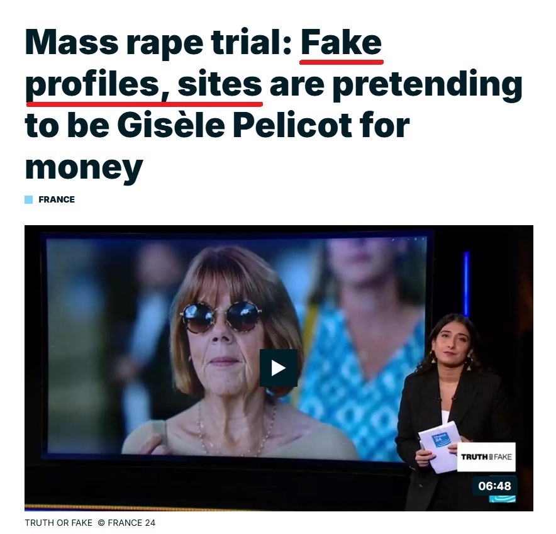556x534 pixels.
Task: Click the France 24 watermark below duration badge
Action: pos(502,499)
